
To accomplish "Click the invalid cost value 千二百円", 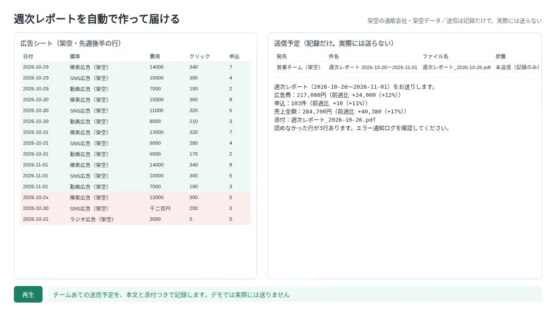I will (160, 209).
